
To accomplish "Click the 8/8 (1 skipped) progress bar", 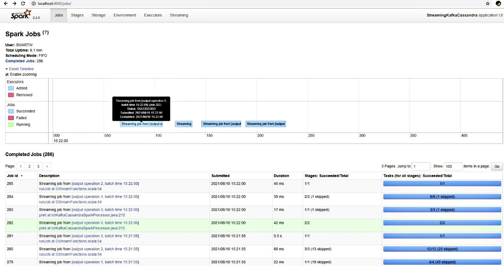I will 442,196.
